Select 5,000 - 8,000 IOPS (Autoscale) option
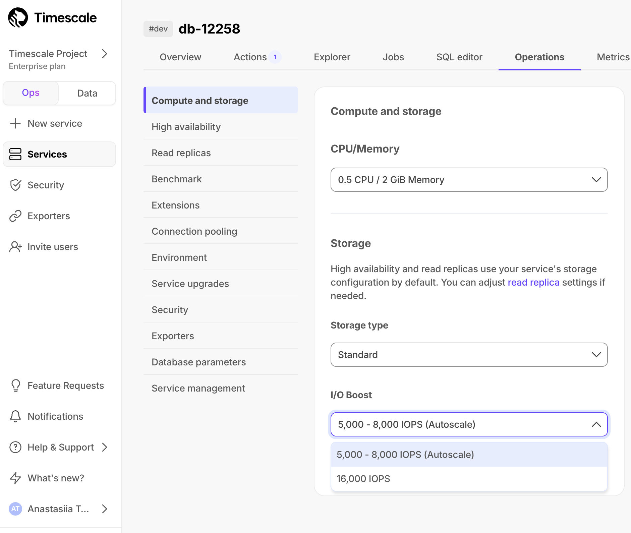 coord(469,455)
